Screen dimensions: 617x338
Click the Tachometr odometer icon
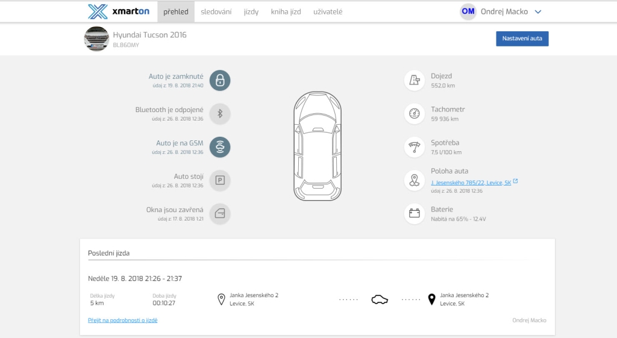415,113
